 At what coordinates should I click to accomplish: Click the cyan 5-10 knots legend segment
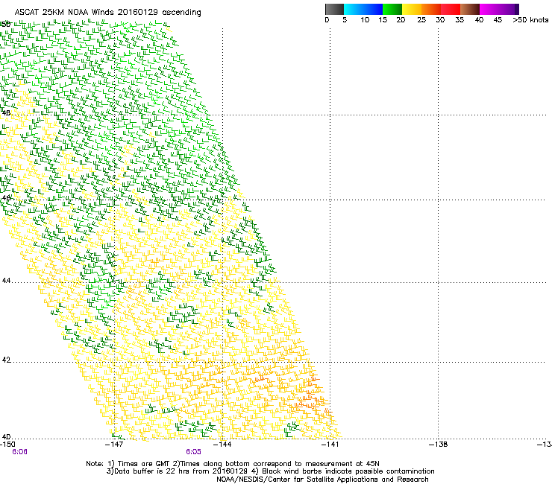pos(354,9)
